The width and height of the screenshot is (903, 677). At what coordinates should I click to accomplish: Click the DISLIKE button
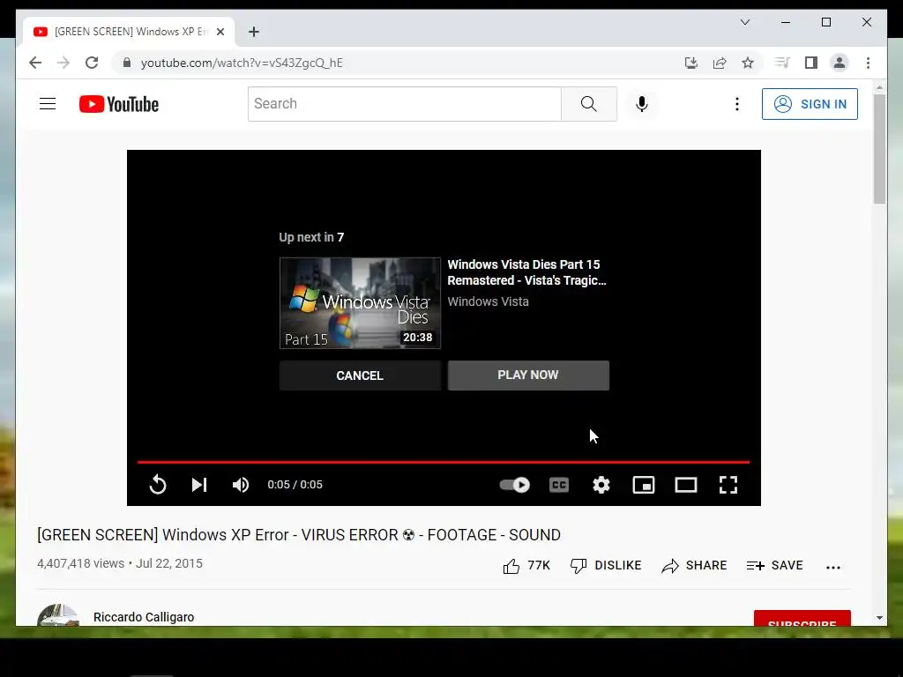click(x=605, y=566)
